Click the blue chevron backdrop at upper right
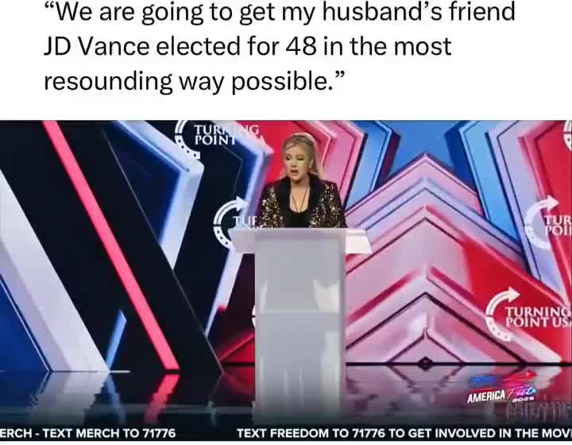572x445 pixels. tap(419, 146)
